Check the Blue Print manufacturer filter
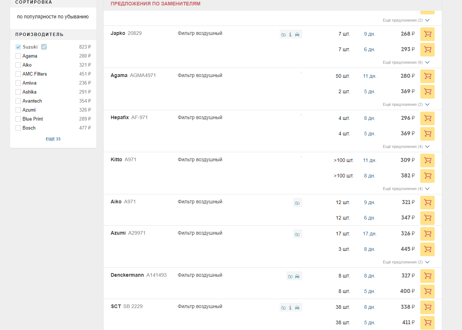This screenshot has height=330, width=462. click(x=18, y=119)
